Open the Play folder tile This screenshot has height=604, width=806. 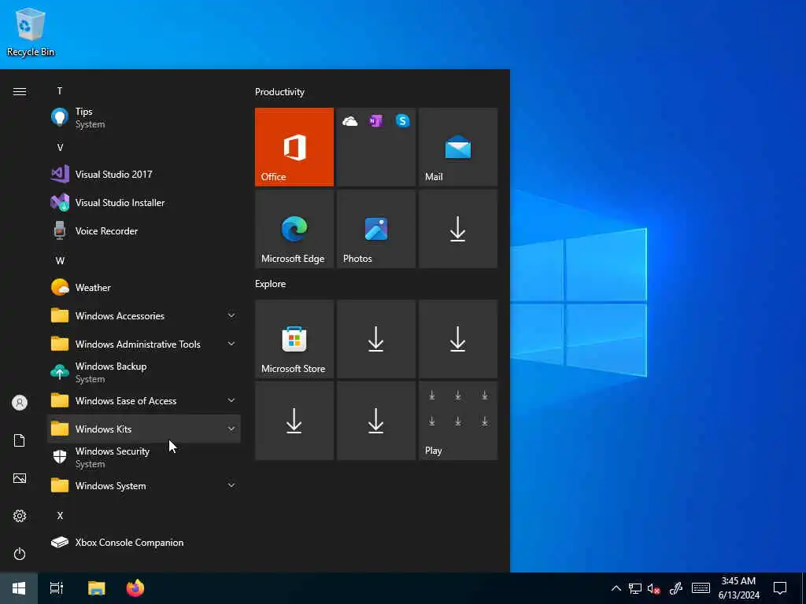point(458,421)
